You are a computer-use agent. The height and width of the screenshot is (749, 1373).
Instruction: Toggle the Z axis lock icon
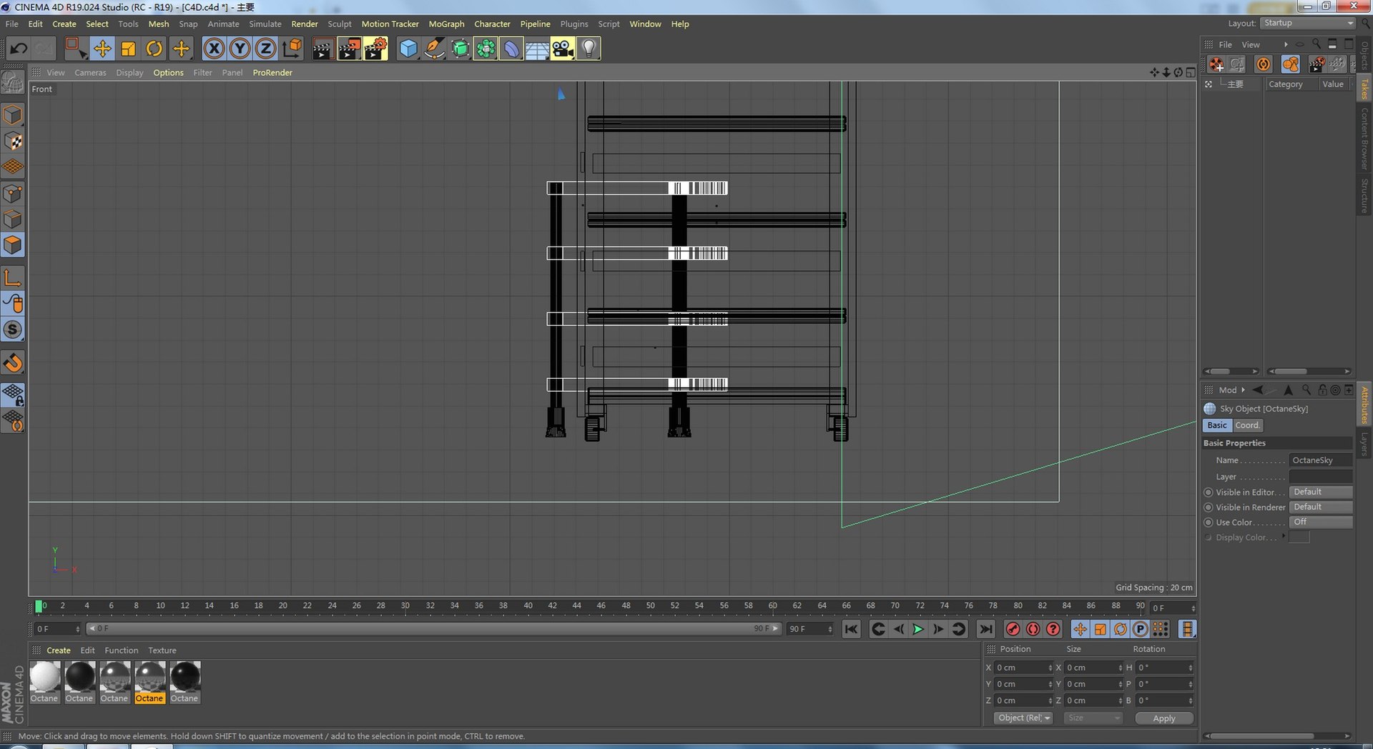tap(265, 49)
